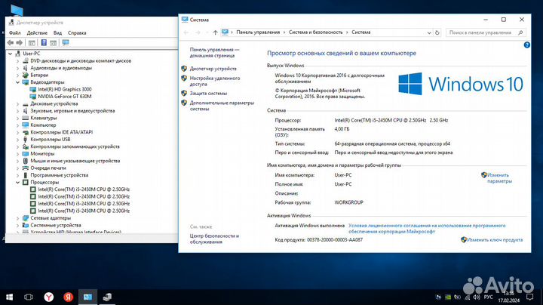Click the РУС language indicator
The image size is (543, 305).
(x=488, y=297)
